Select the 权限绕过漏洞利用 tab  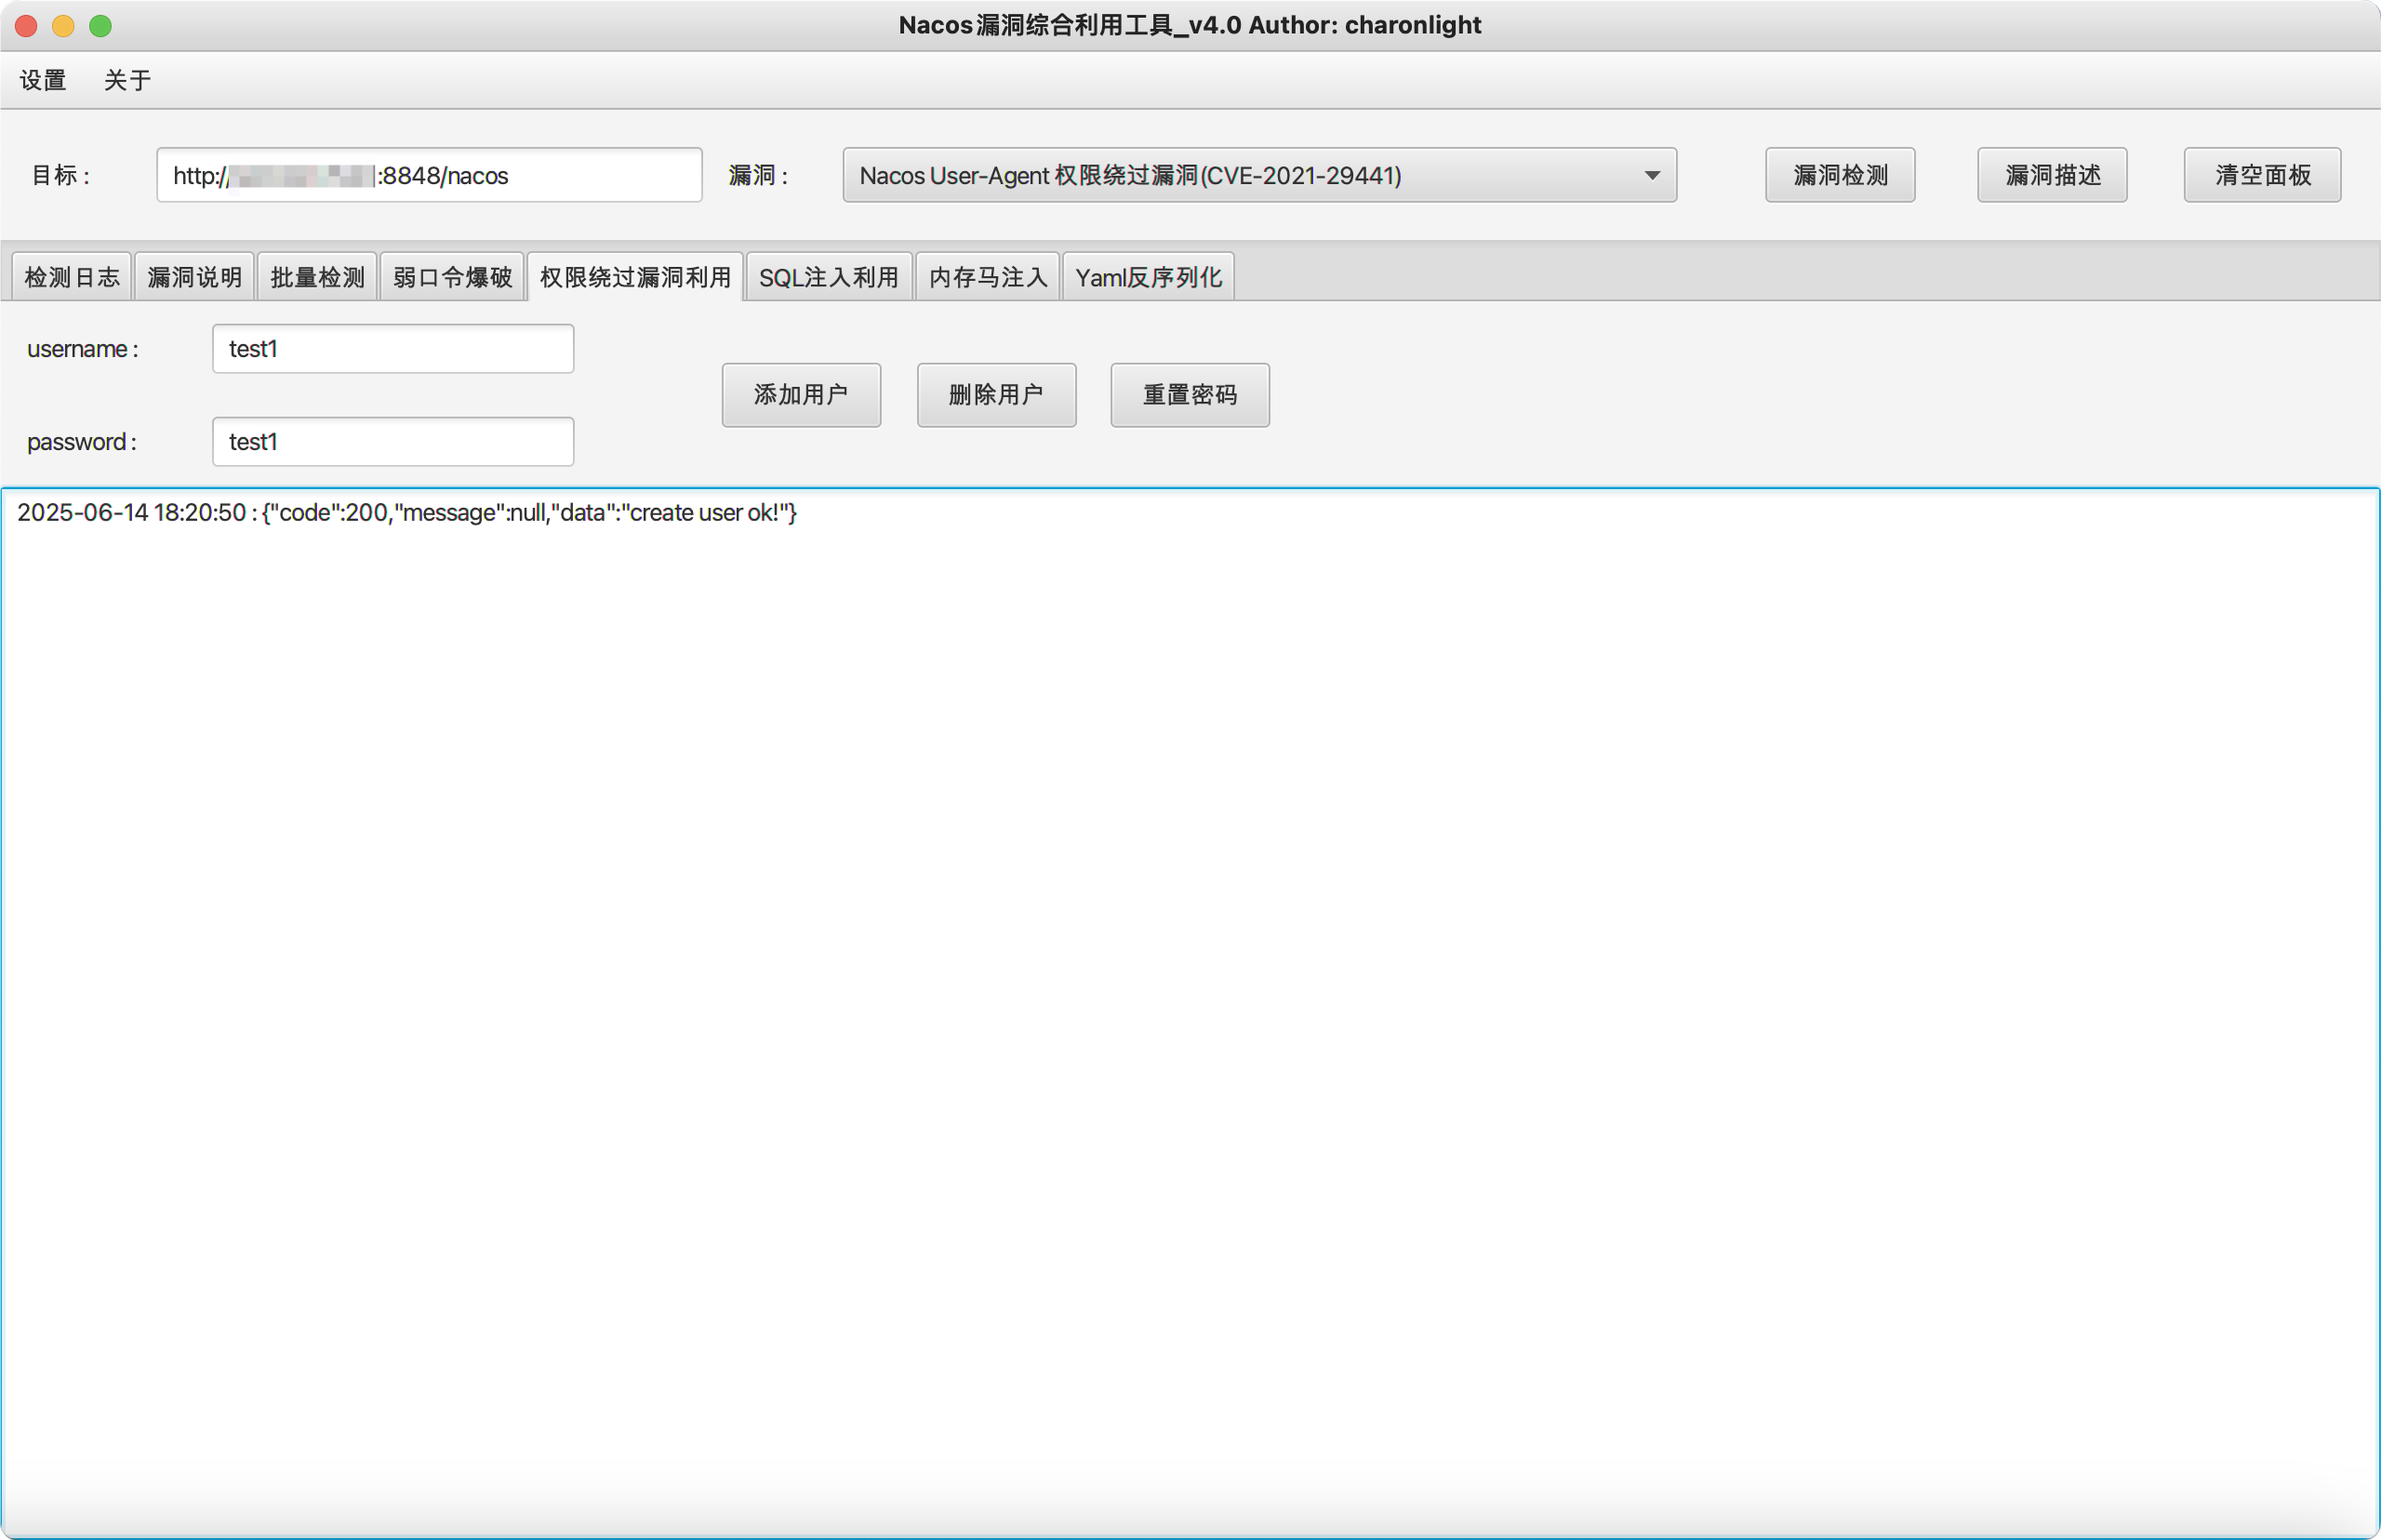[x=635, y=277]
